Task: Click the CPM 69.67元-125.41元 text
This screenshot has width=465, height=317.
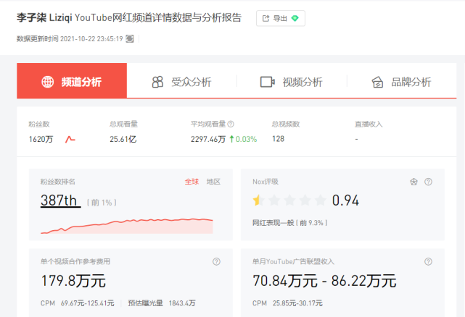Action: tap(78, 303)
